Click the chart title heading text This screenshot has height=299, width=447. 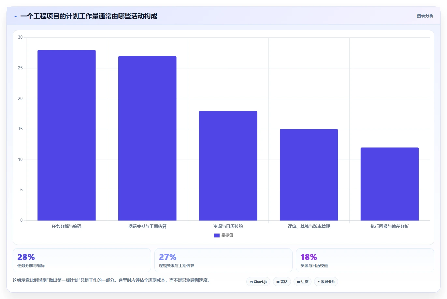(89, 16)
